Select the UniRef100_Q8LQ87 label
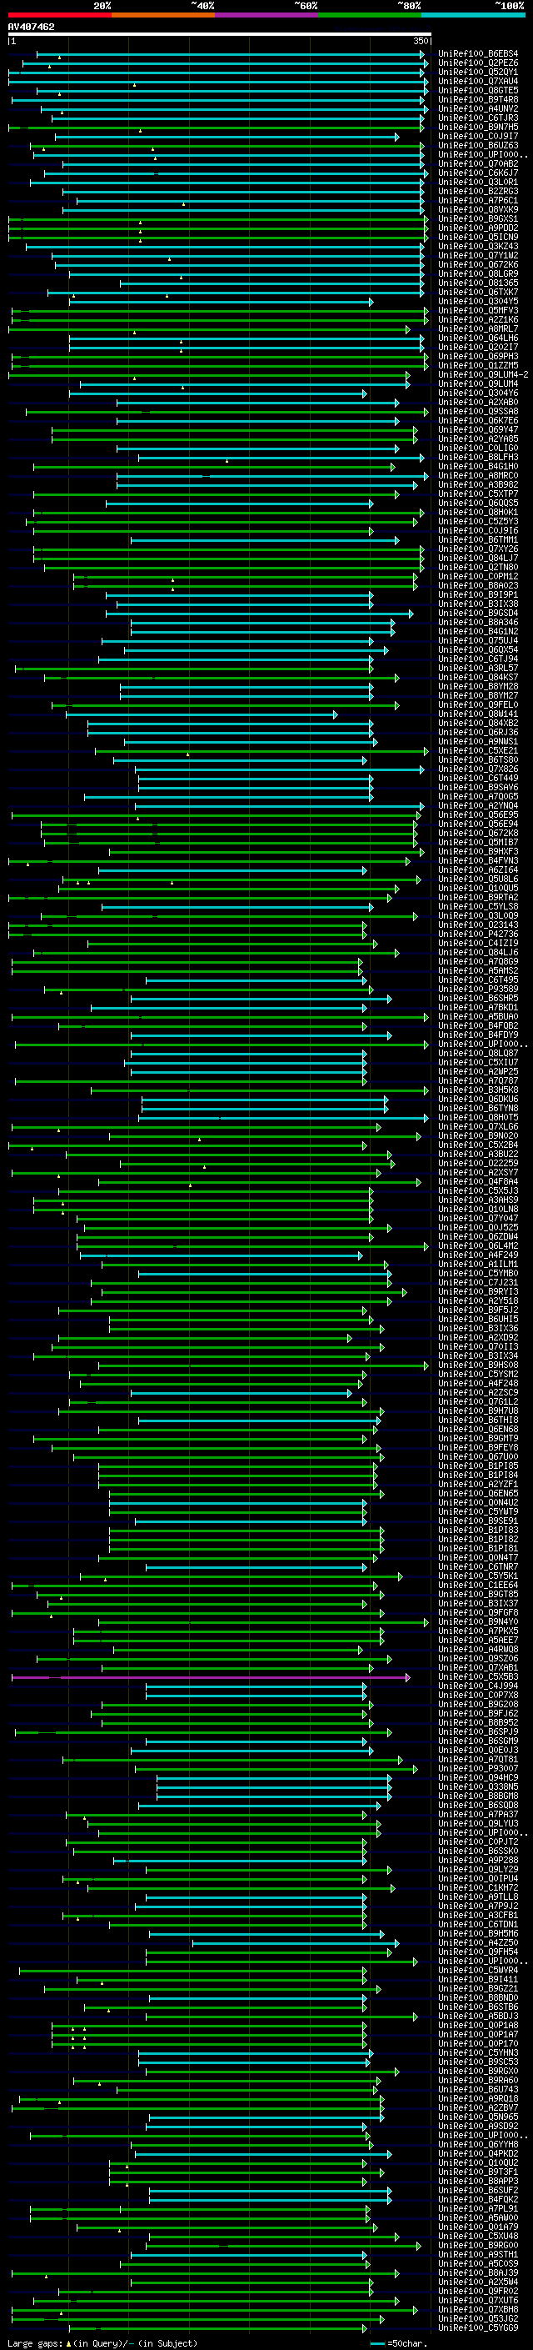 (477, 1054)
